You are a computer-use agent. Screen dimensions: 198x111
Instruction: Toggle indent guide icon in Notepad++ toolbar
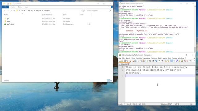click(177, 61)
